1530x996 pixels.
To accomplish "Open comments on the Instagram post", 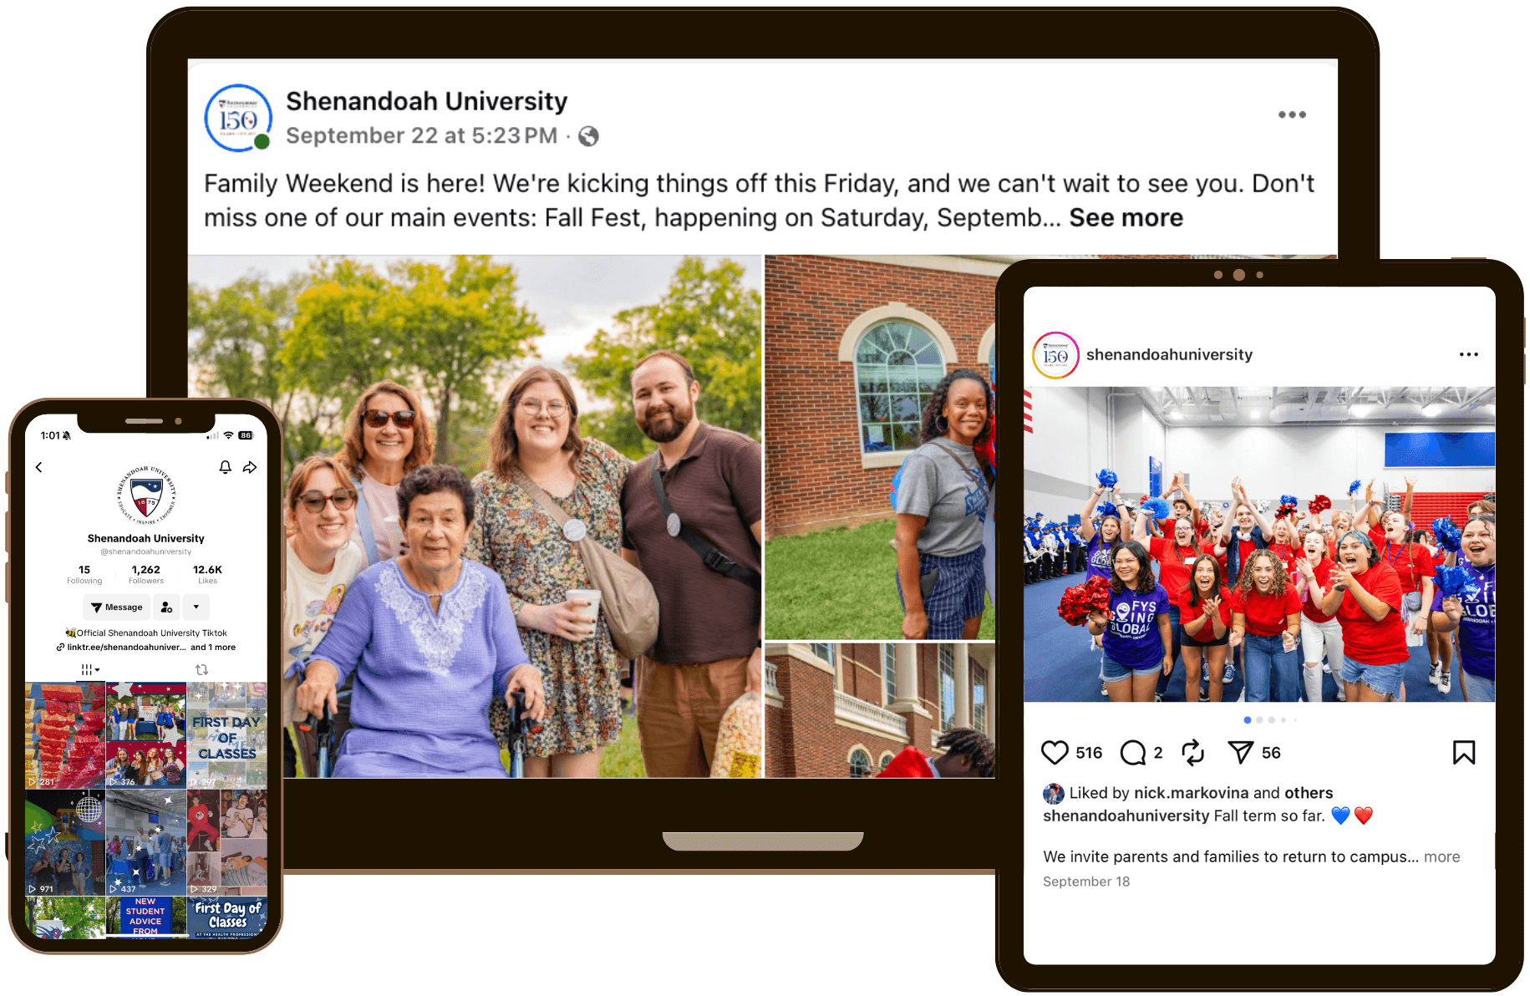I will click(x=1132, y=753).
